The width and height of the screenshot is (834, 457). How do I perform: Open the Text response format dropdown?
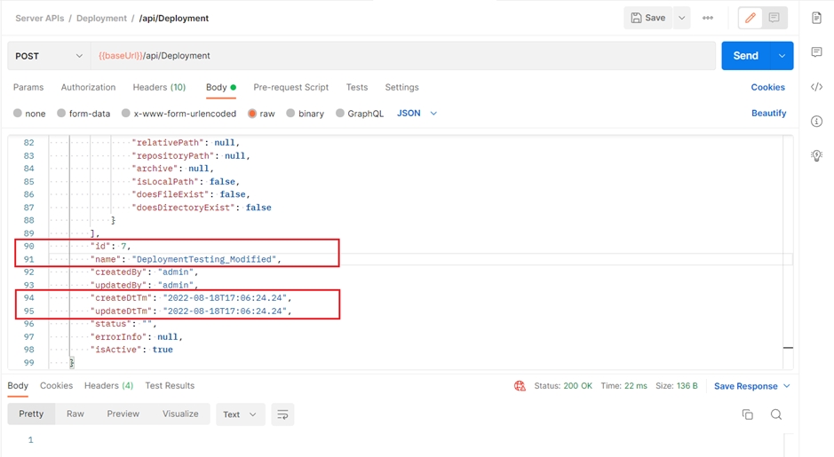(x=240, y=414)
